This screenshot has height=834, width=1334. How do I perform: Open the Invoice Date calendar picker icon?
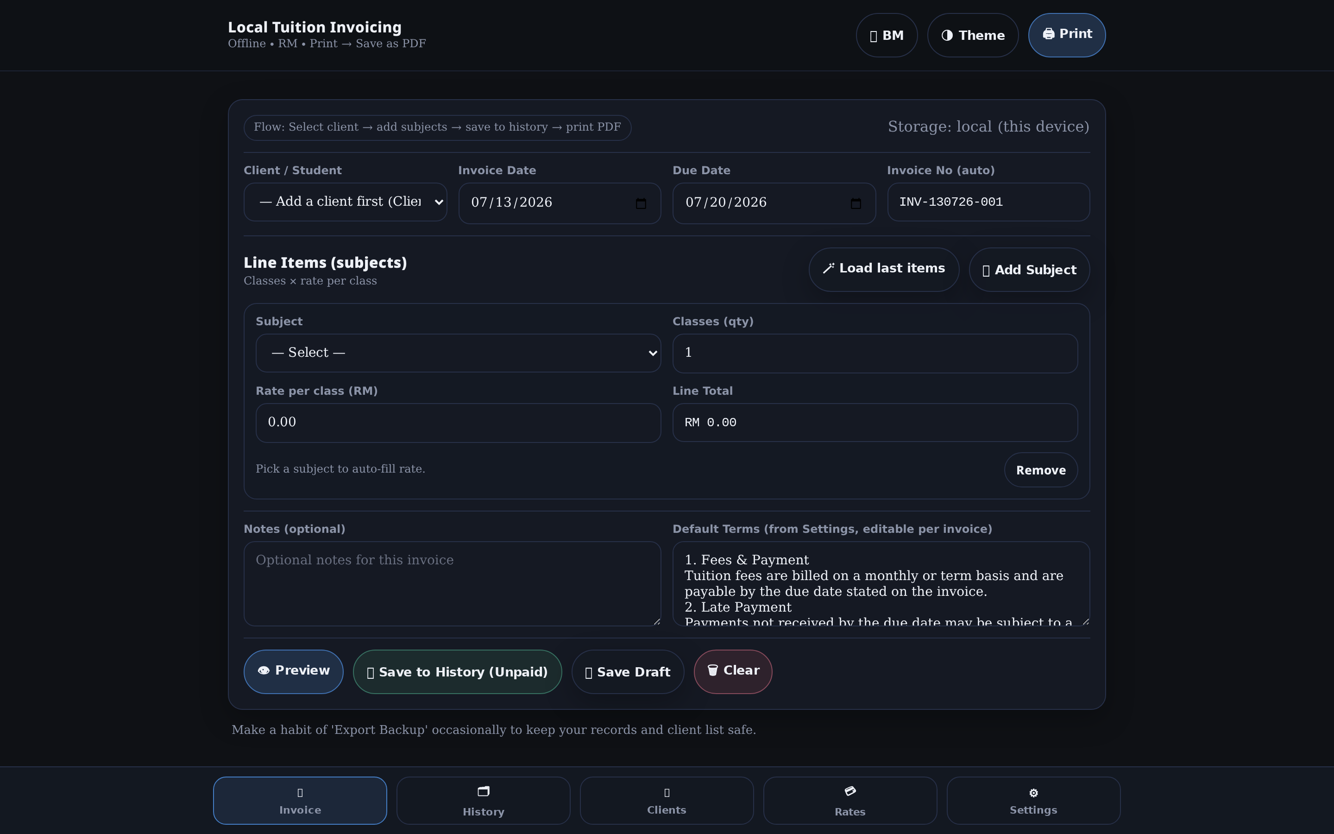[641, 203]
